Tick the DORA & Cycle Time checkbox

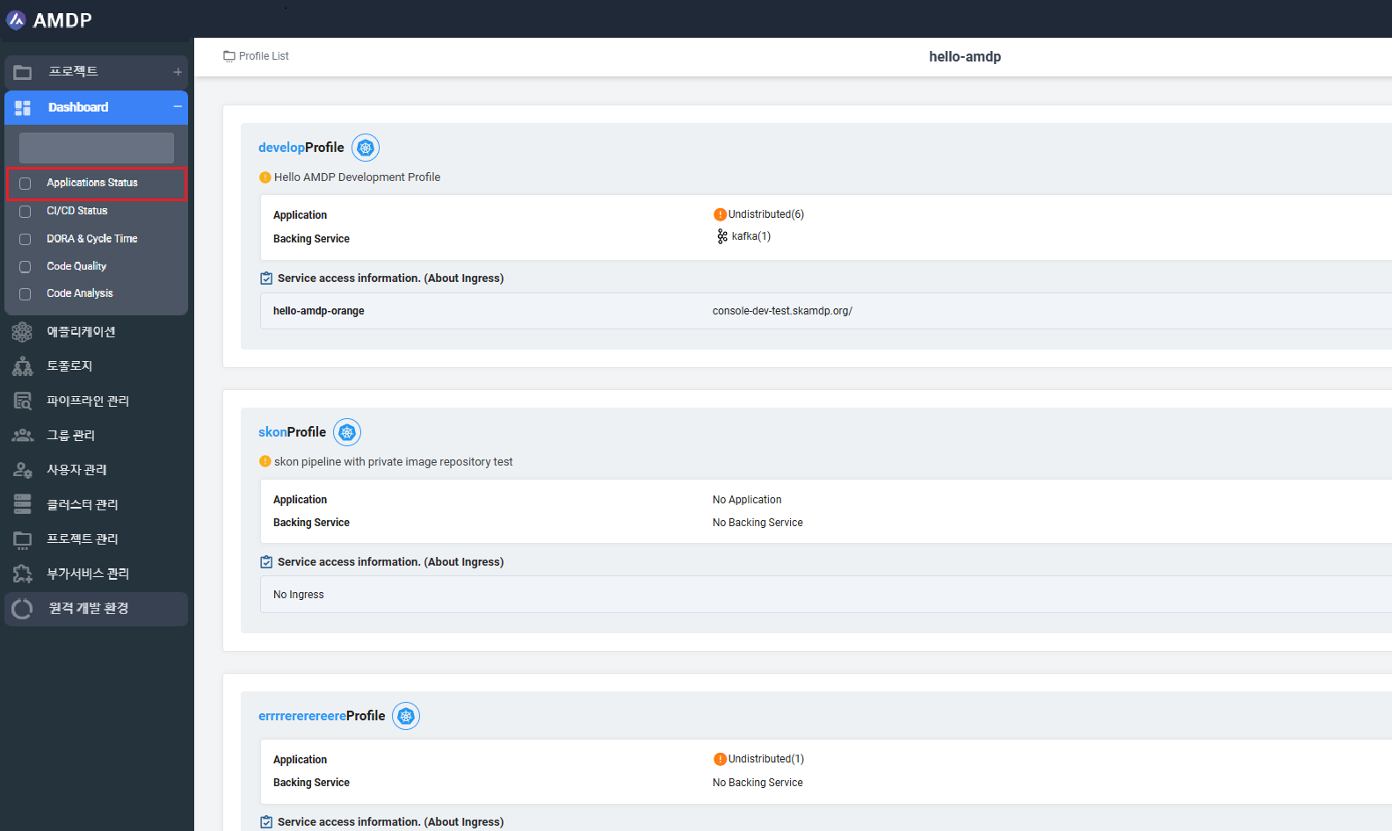point(25,239)
